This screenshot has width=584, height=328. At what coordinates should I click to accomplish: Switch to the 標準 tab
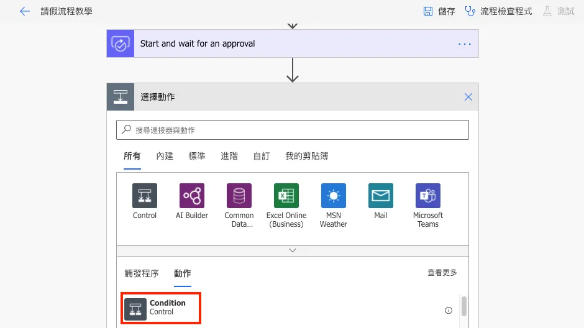[197, 156]
